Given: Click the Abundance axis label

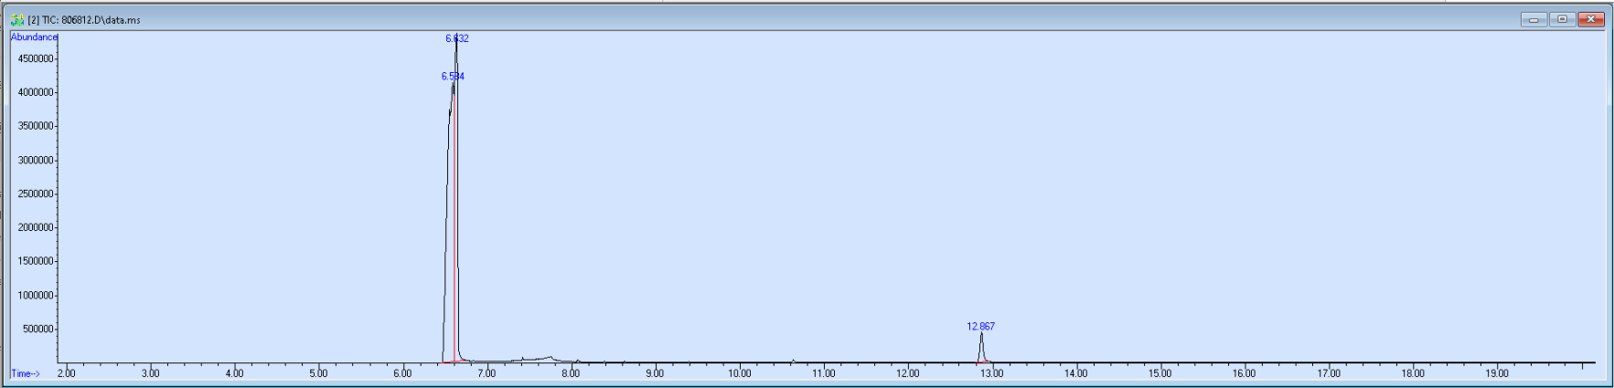Looking at the screenshot, I should point(34,37).
